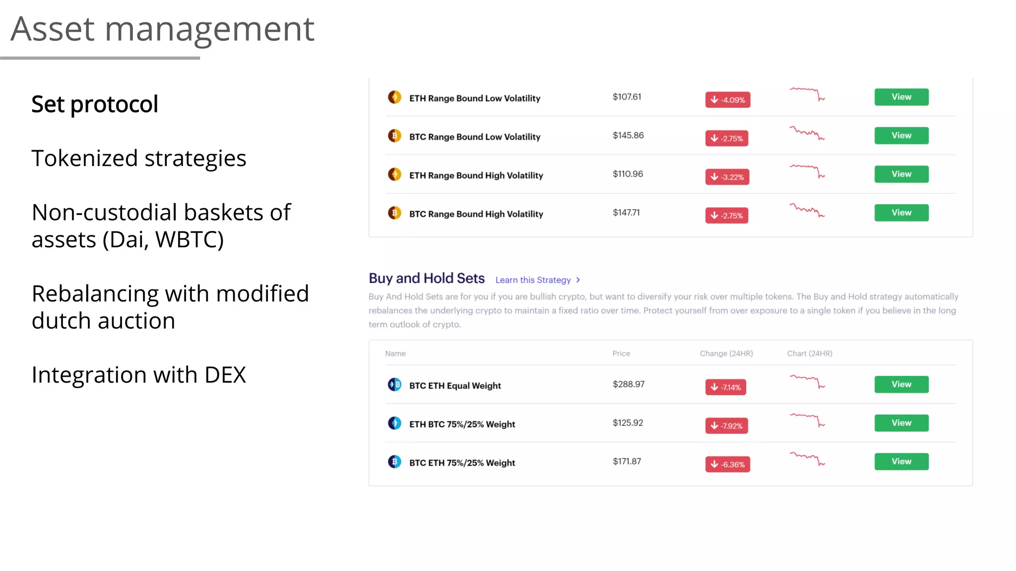Click the -7.14% change badge
The height and width of the screenshot is (571, 1016).
point(725,387)
